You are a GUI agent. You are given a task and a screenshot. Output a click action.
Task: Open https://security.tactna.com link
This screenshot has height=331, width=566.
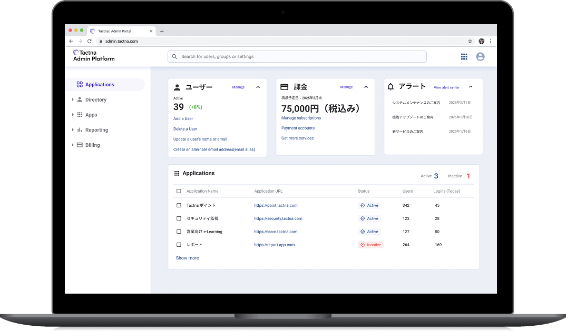click(x=278, y=218)
